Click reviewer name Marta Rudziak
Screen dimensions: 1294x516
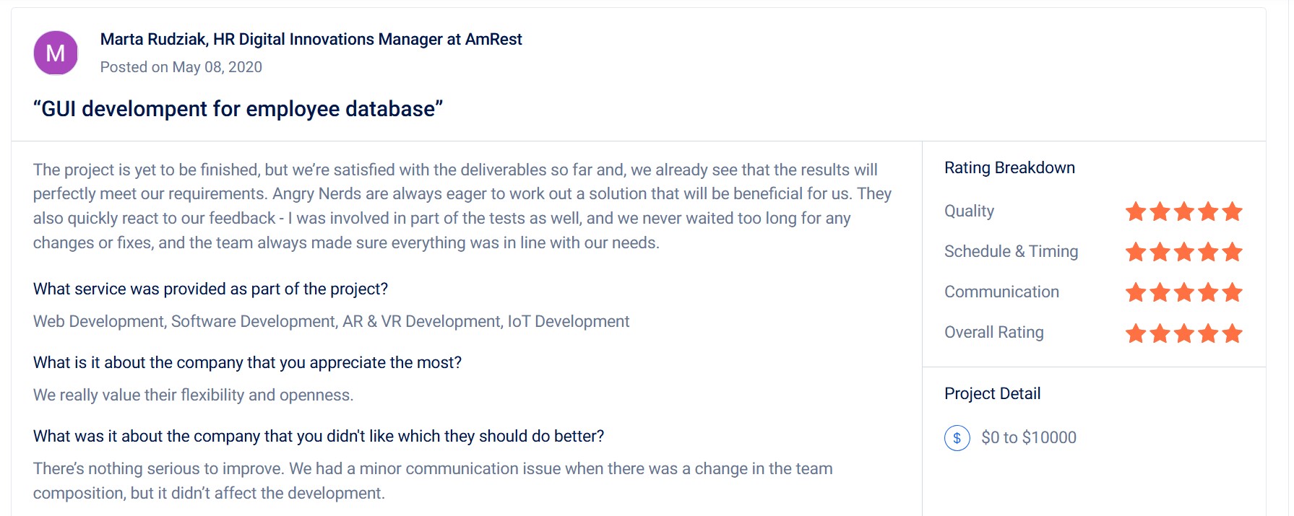click(154, 40)
